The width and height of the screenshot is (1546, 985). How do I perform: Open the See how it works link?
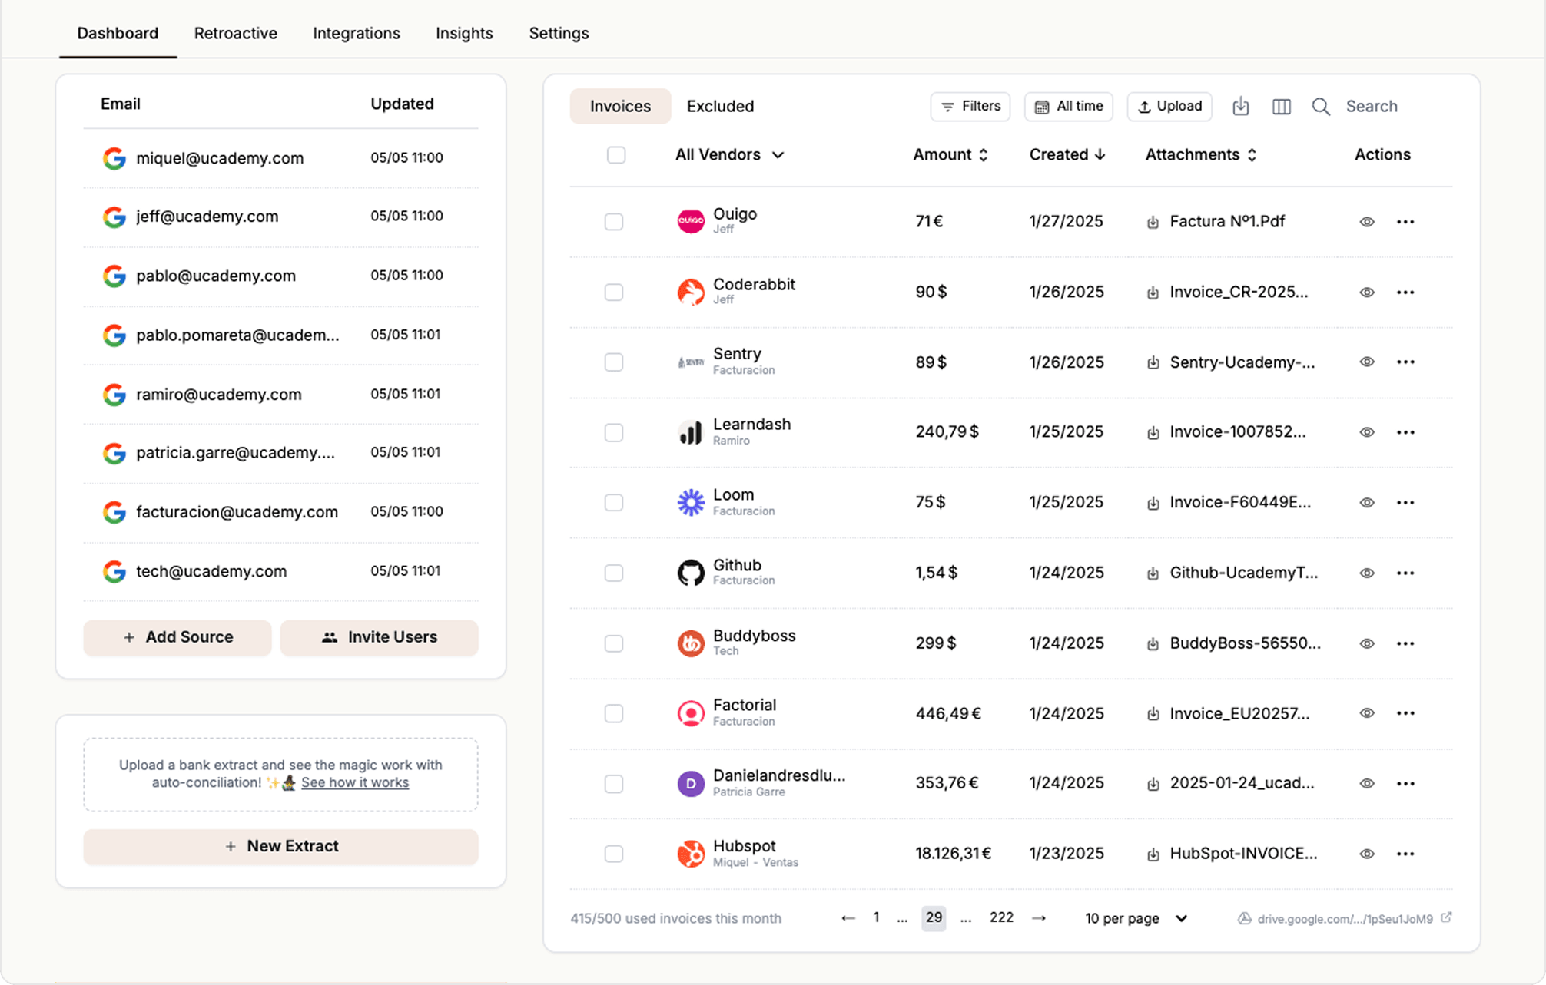pos(356,782)
